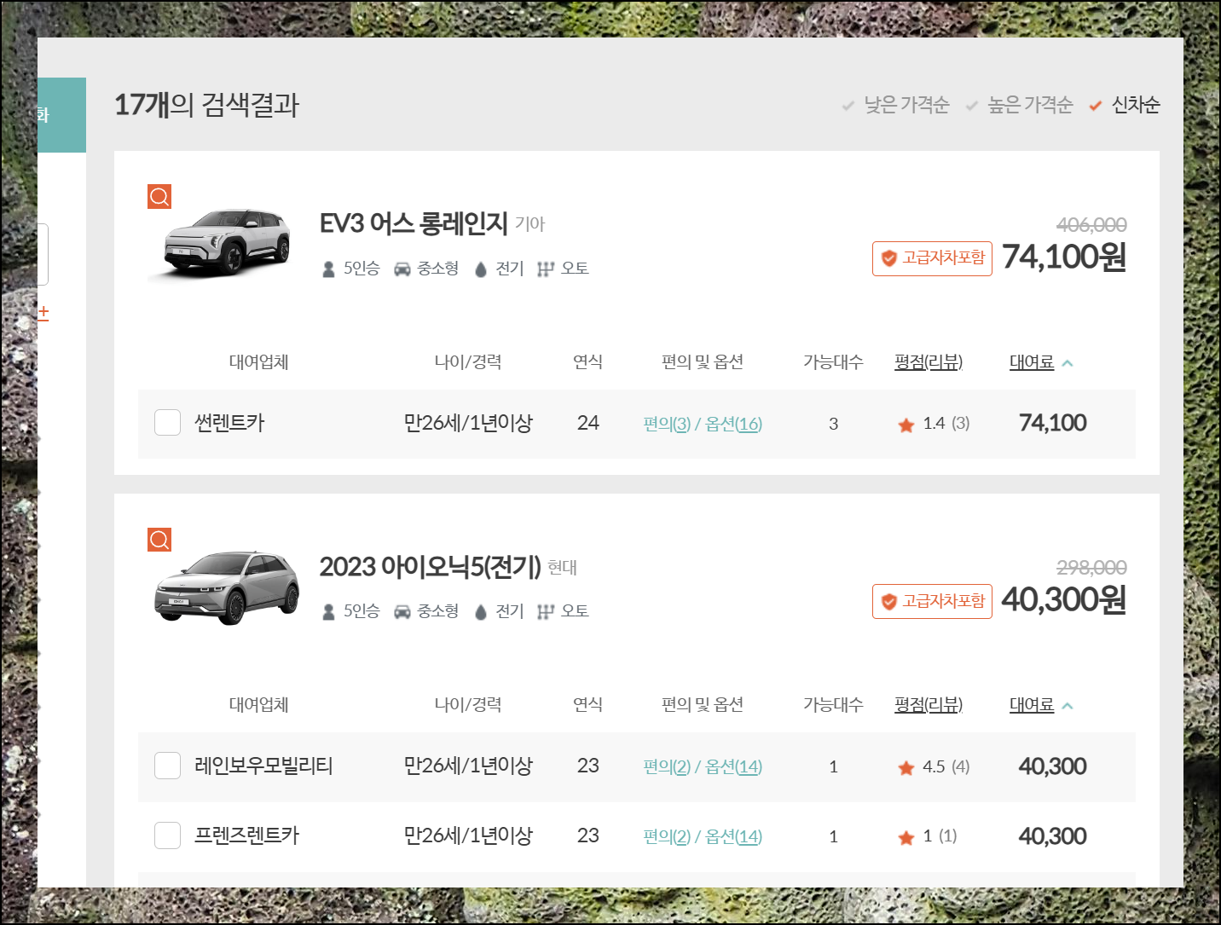Click the 40,300원 price on 아이오닉5 card
This screenshot has height=925, width=1221.
pos(1063,599)
